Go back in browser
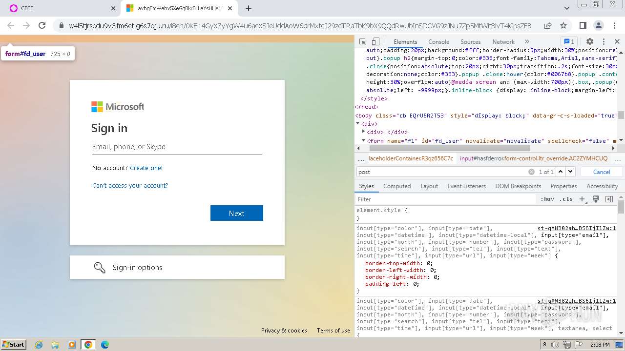 point(11,25)
